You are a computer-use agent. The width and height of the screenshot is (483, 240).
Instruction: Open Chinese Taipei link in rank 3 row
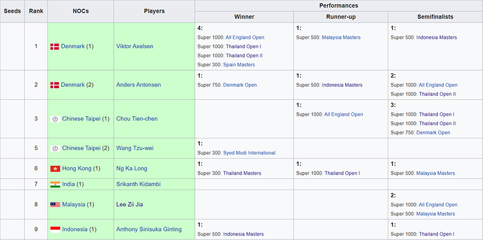tap(82, 118)
